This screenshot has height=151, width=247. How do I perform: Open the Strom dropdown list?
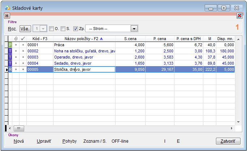pyautogui.click(x=134, y=29)
